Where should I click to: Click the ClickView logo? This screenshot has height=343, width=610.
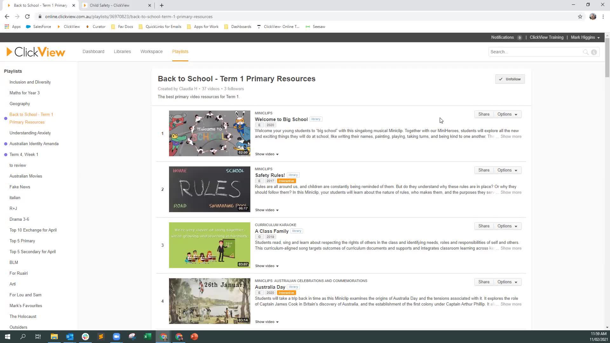(x=36, y=52)
